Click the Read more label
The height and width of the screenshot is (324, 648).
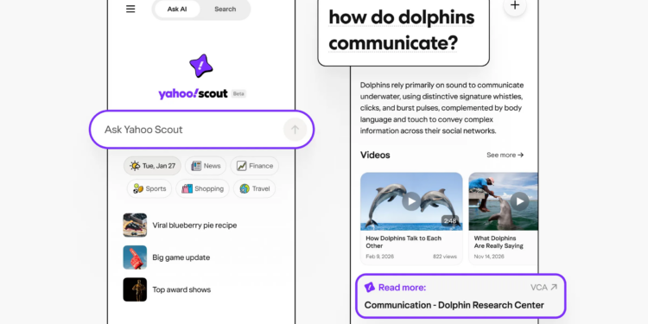click(x=402, y=288)
